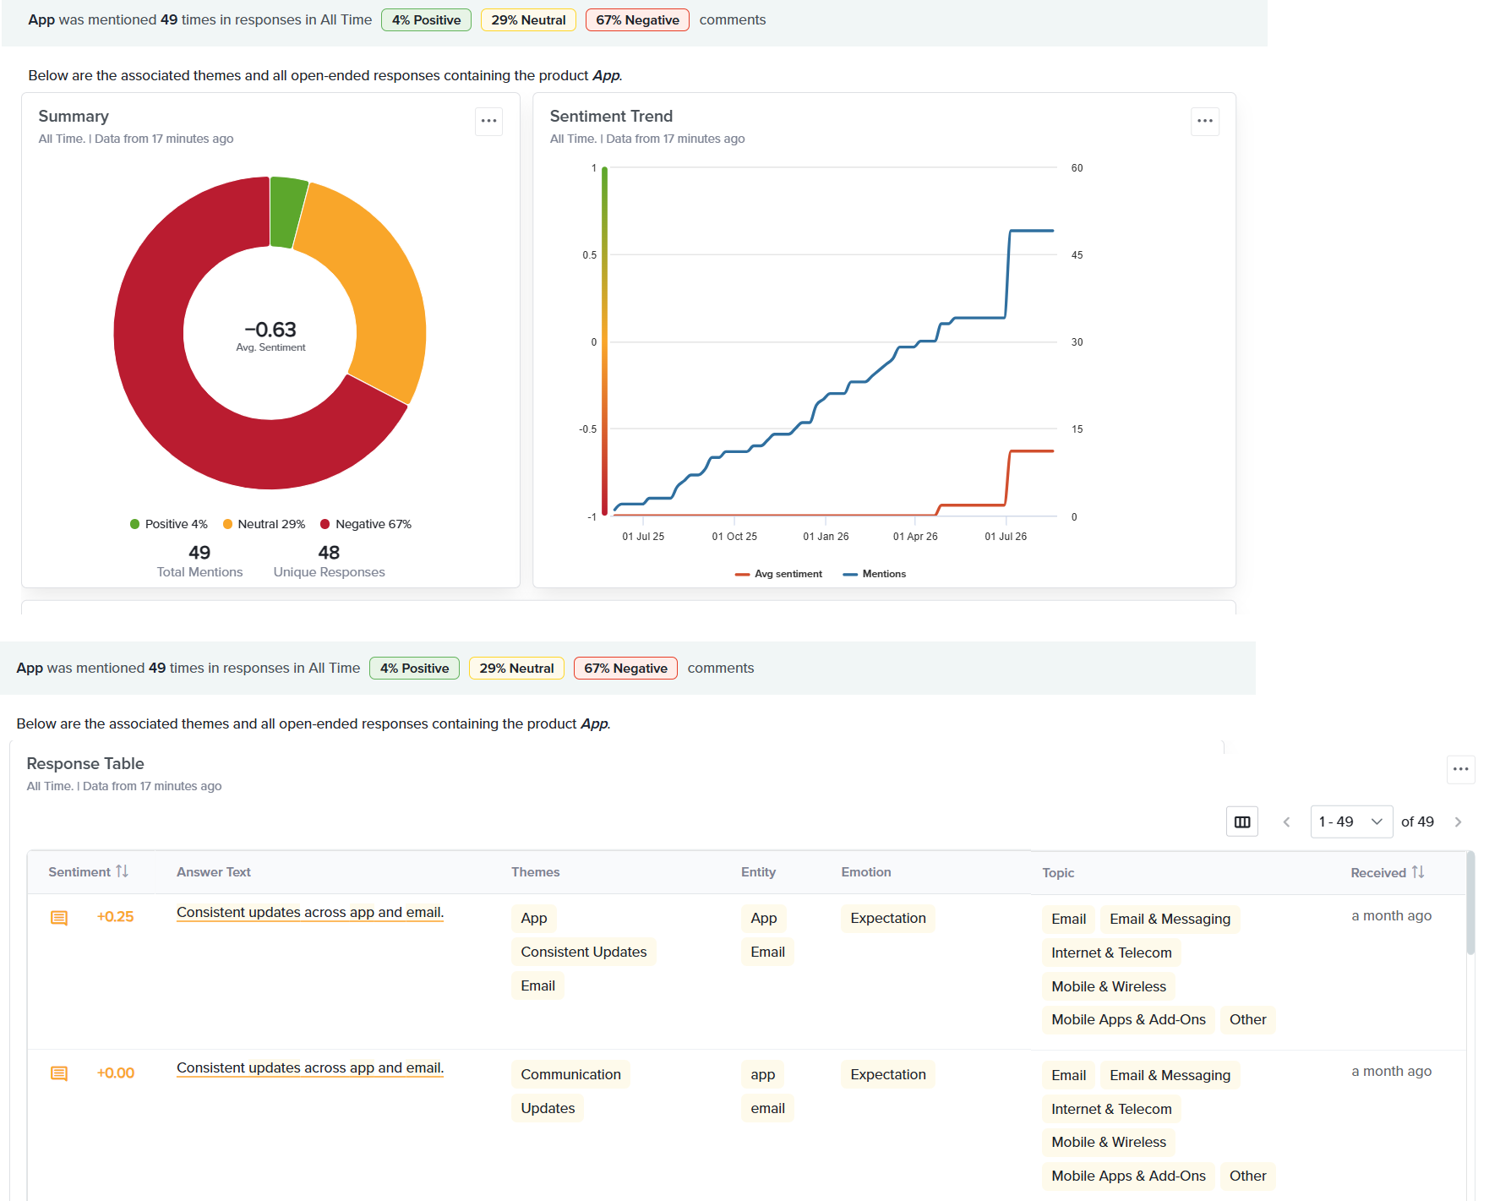This screenshot has height=1201, width=1500.
Task: Sort table by Received column
Action: tap(1388, 872)
